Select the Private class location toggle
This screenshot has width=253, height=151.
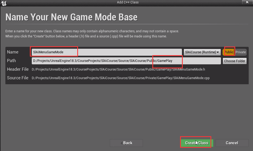[x=241, y=52]
